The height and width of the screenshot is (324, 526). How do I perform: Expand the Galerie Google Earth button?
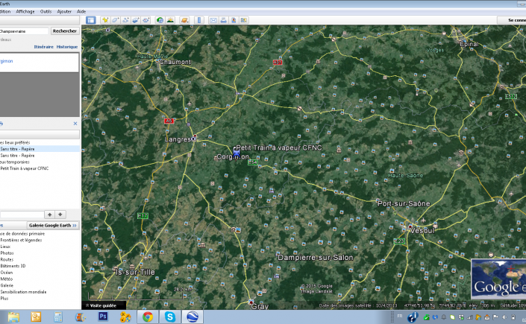(53, 225)
